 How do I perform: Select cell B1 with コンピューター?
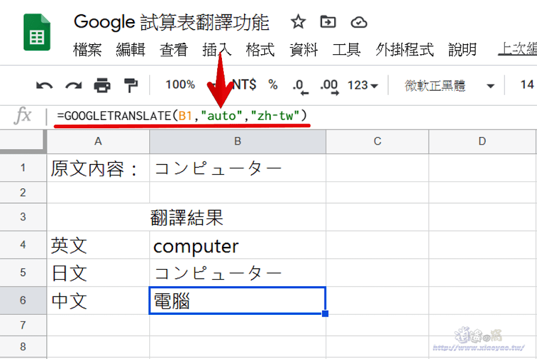point(237,168)
